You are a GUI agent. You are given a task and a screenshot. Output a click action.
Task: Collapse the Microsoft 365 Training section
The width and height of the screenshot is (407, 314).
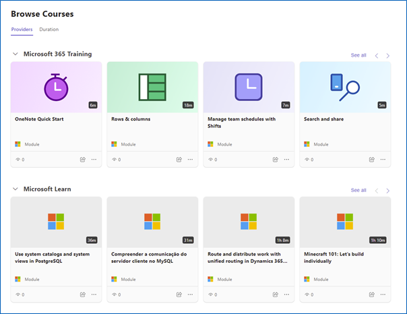pyautogui.click(x=15, y=54)
